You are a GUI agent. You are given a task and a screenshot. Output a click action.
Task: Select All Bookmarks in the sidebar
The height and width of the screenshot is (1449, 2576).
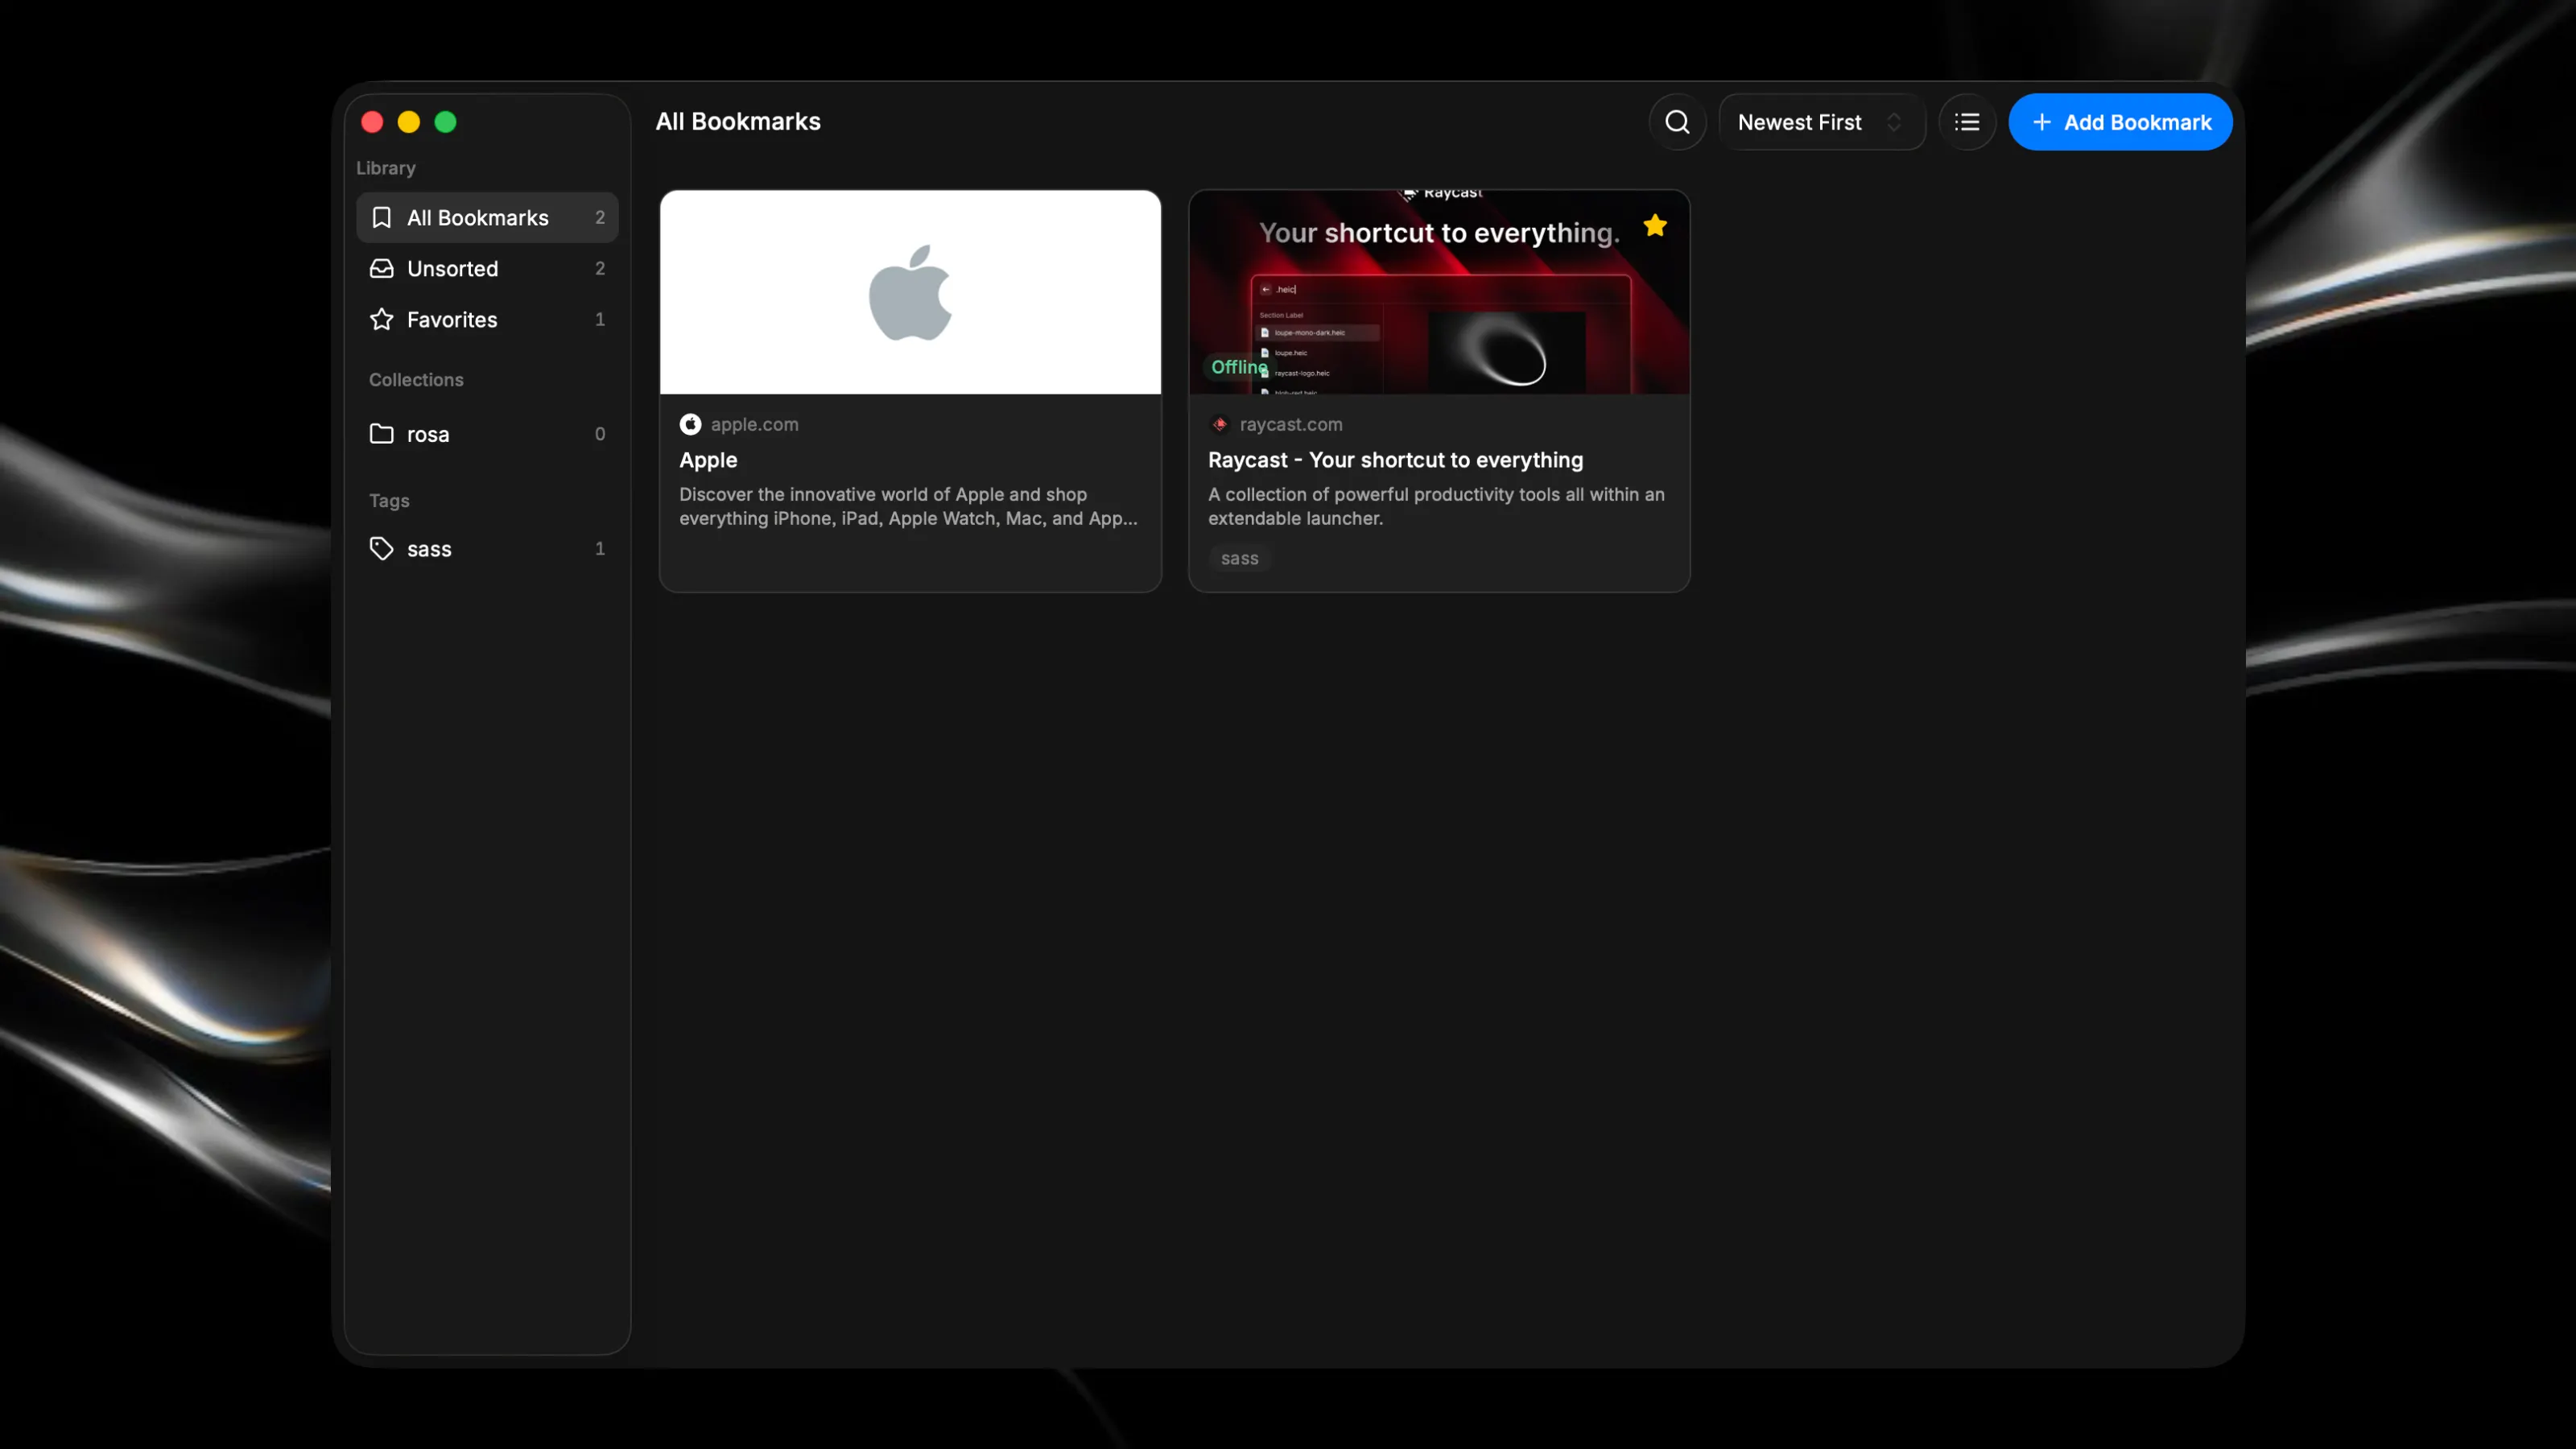[487, 218]
